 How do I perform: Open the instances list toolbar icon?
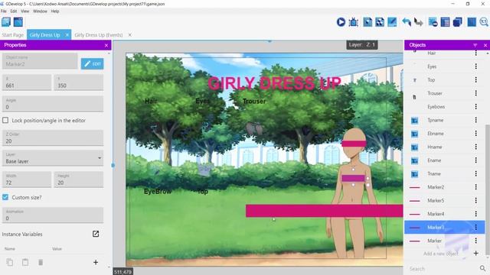(445, 22)
